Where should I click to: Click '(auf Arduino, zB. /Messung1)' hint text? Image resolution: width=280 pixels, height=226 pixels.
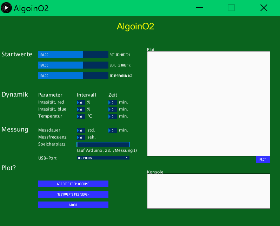[x=107, y=150]
